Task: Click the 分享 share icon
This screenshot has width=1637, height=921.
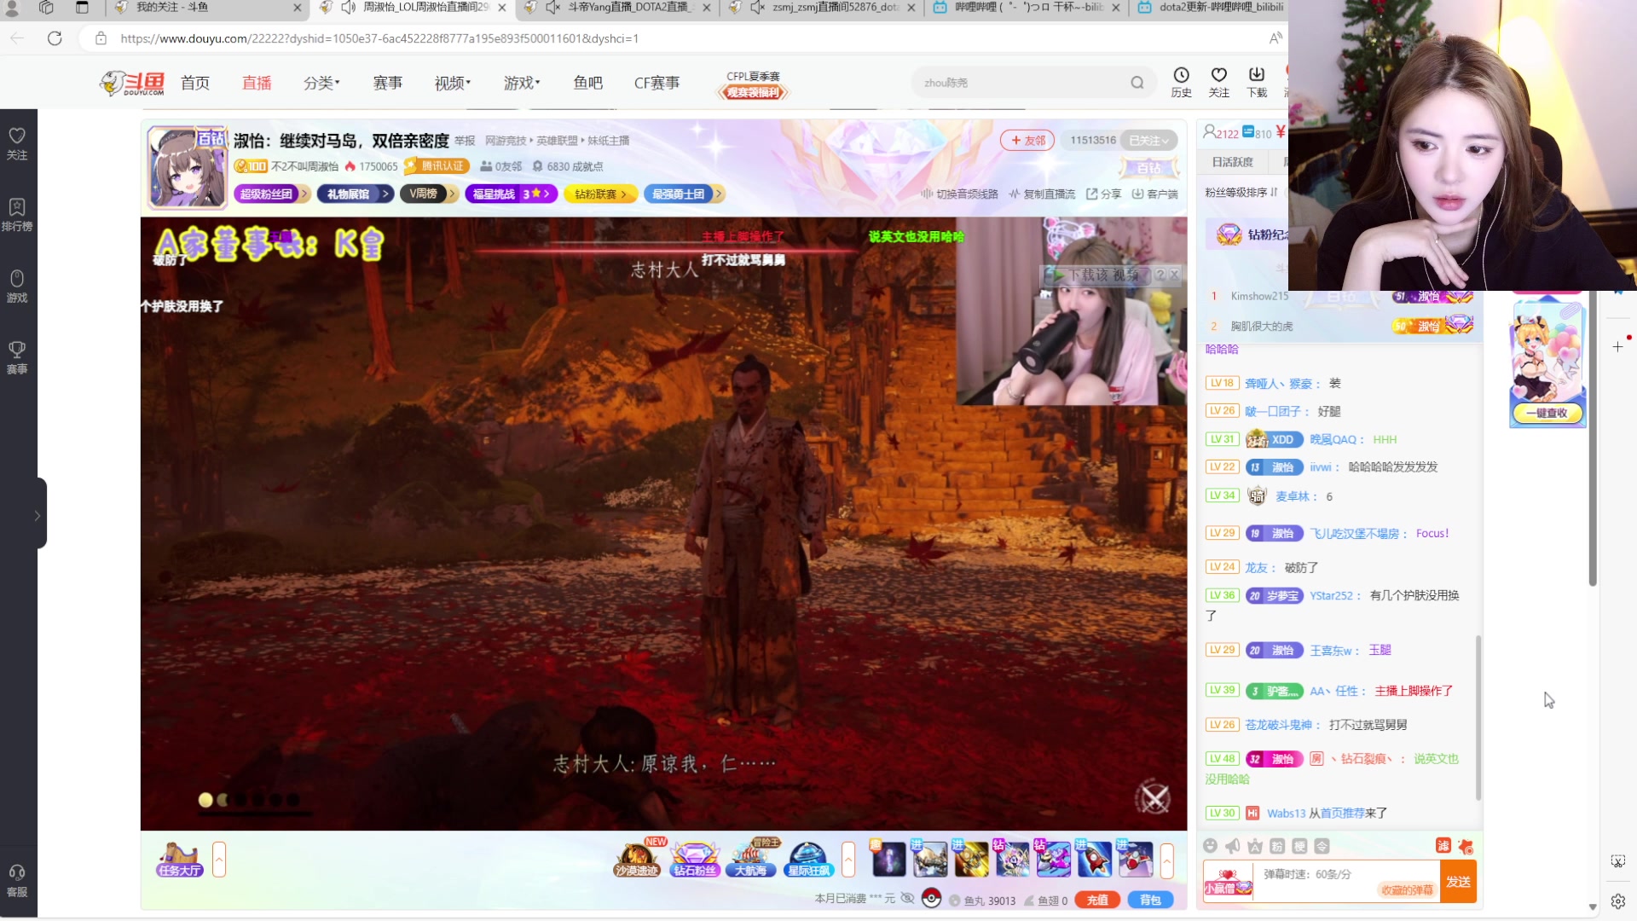Action: click(x=1103, y=194)
